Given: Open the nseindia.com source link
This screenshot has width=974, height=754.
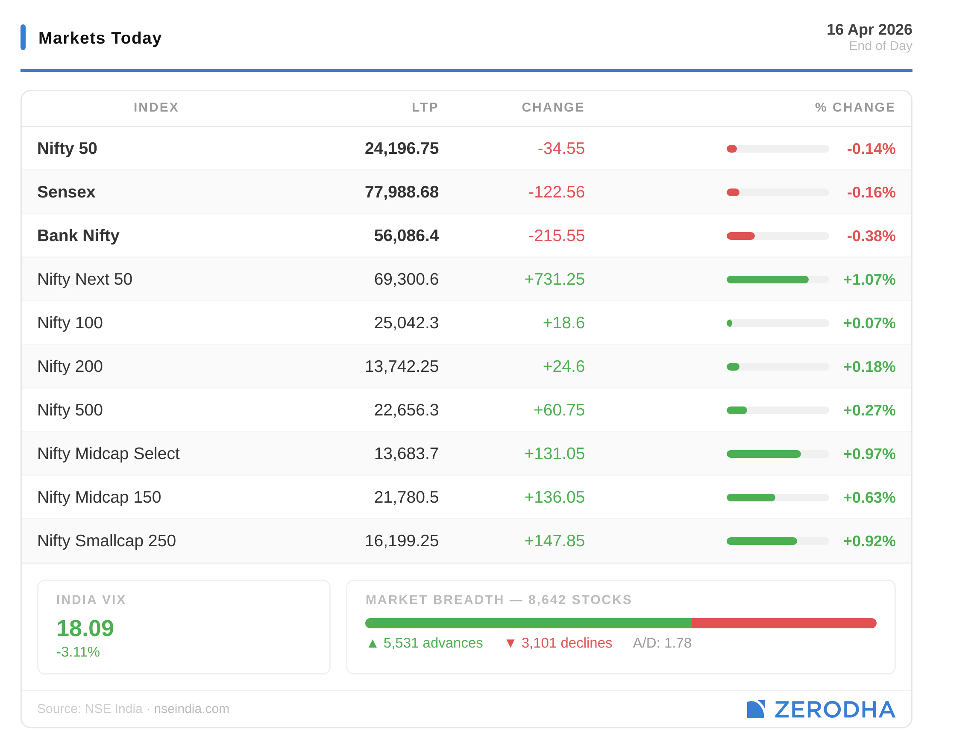Looking at the screenshot, I should point(191,709).
